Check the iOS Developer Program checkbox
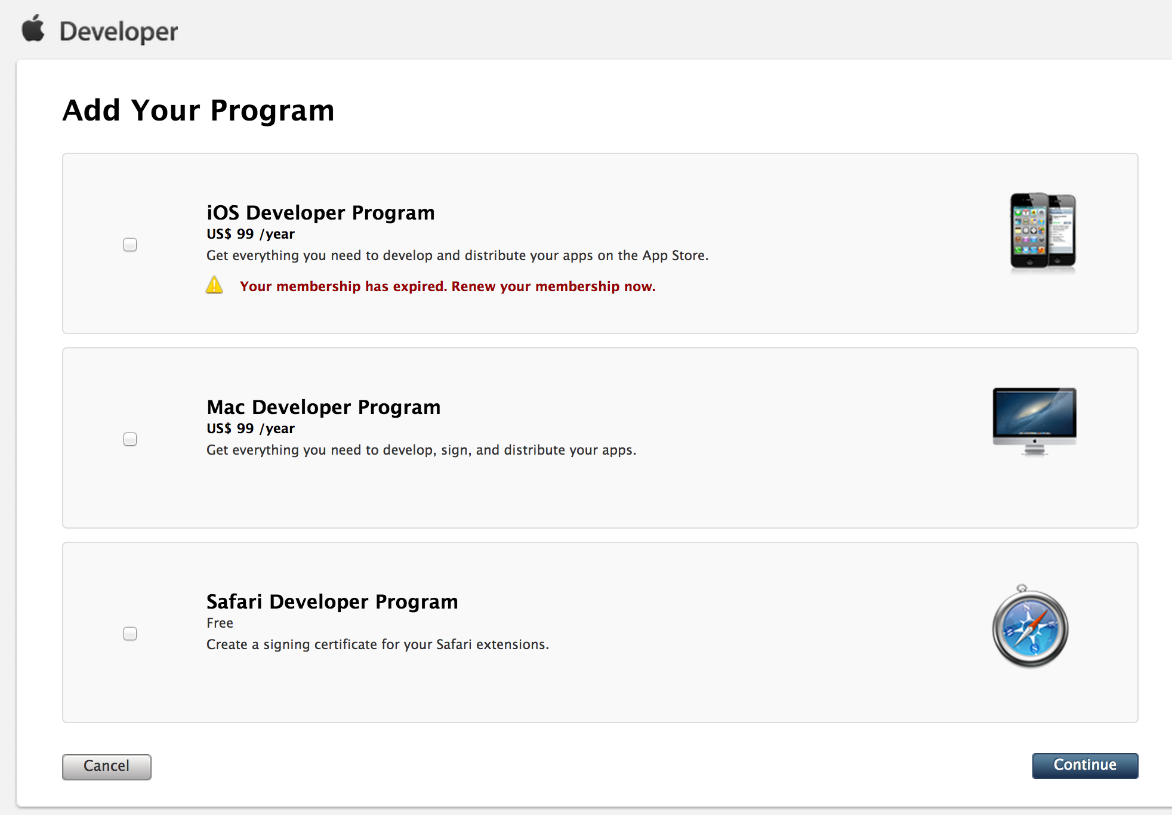This screenshot has width=1172, height=815. [130, 245]
